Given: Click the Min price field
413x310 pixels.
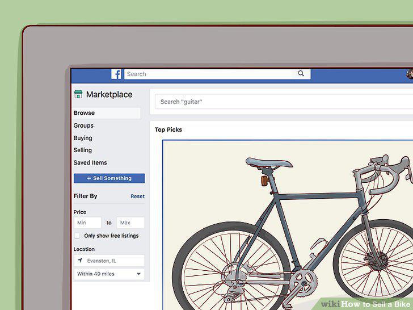Looking at the screenshot, I should 87,223.
